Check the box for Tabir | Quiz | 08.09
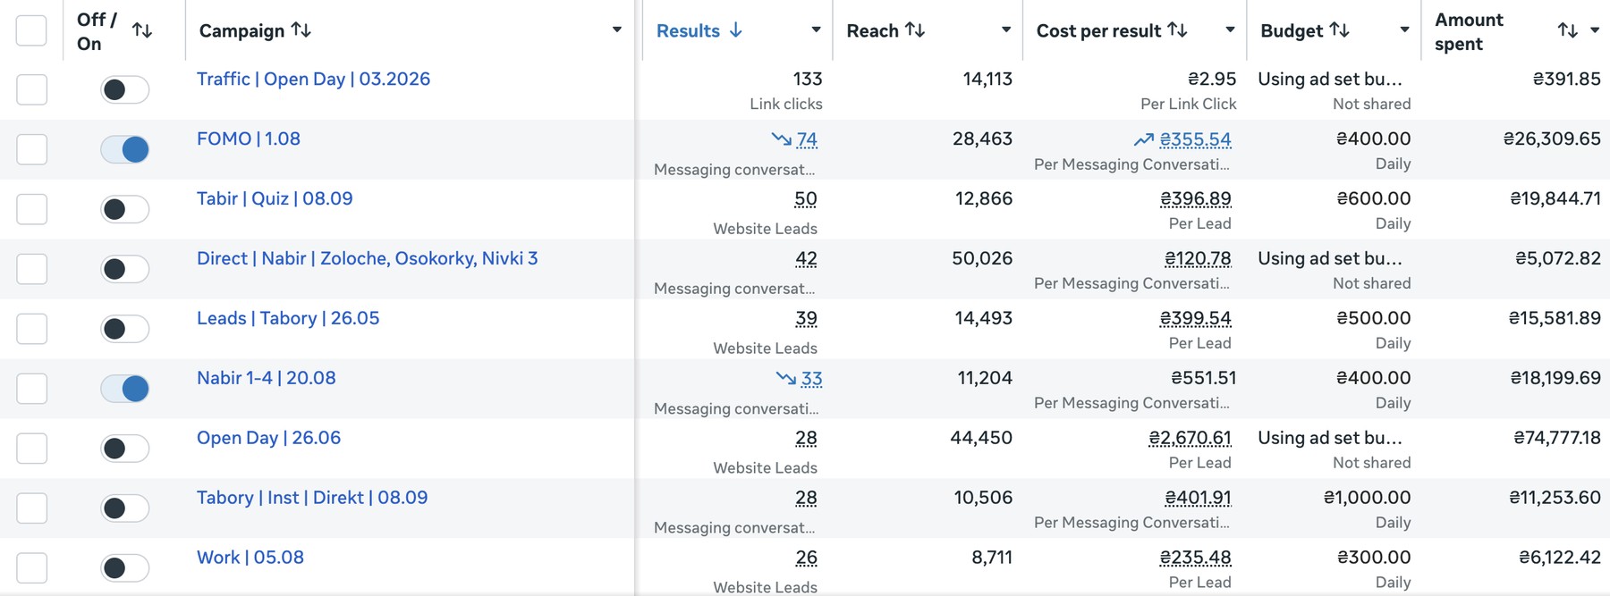This screenshot has width=1610, height=596. pos(31,209)
